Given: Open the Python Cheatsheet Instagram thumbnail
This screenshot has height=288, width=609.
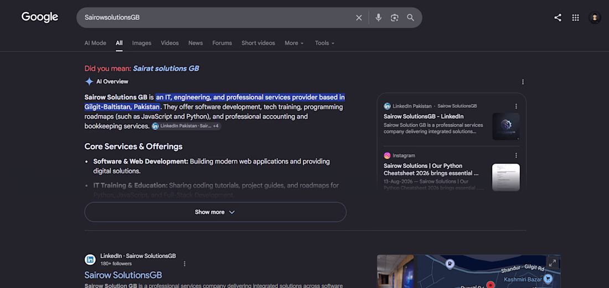Looking at the screenshot, I should [505, 177].
